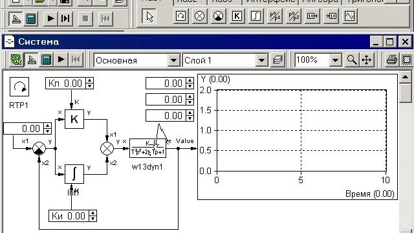Click the area selection frame icon

pyautogui.click(x=407, y=60)
